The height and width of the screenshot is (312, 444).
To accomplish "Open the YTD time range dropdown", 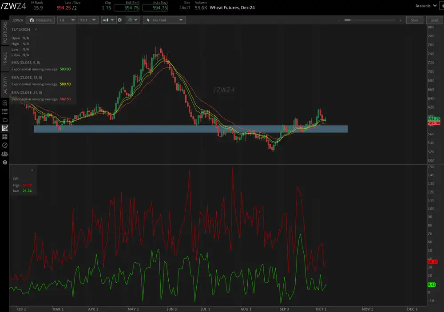I will pos(87,20).
